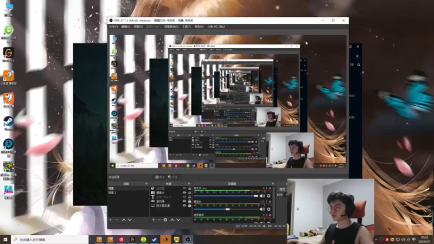Pop out the sources dock panel
434x244 pixels.
pyautogui.click(x=189, y=184)
